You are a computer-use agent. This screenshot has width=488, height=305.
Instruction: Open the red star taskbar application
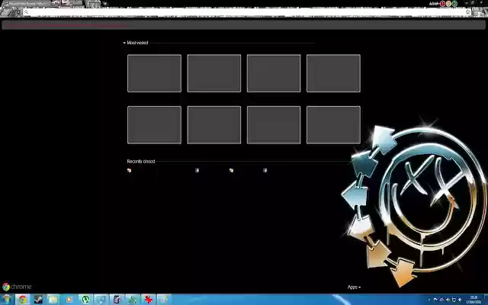(x=149, y=300)
